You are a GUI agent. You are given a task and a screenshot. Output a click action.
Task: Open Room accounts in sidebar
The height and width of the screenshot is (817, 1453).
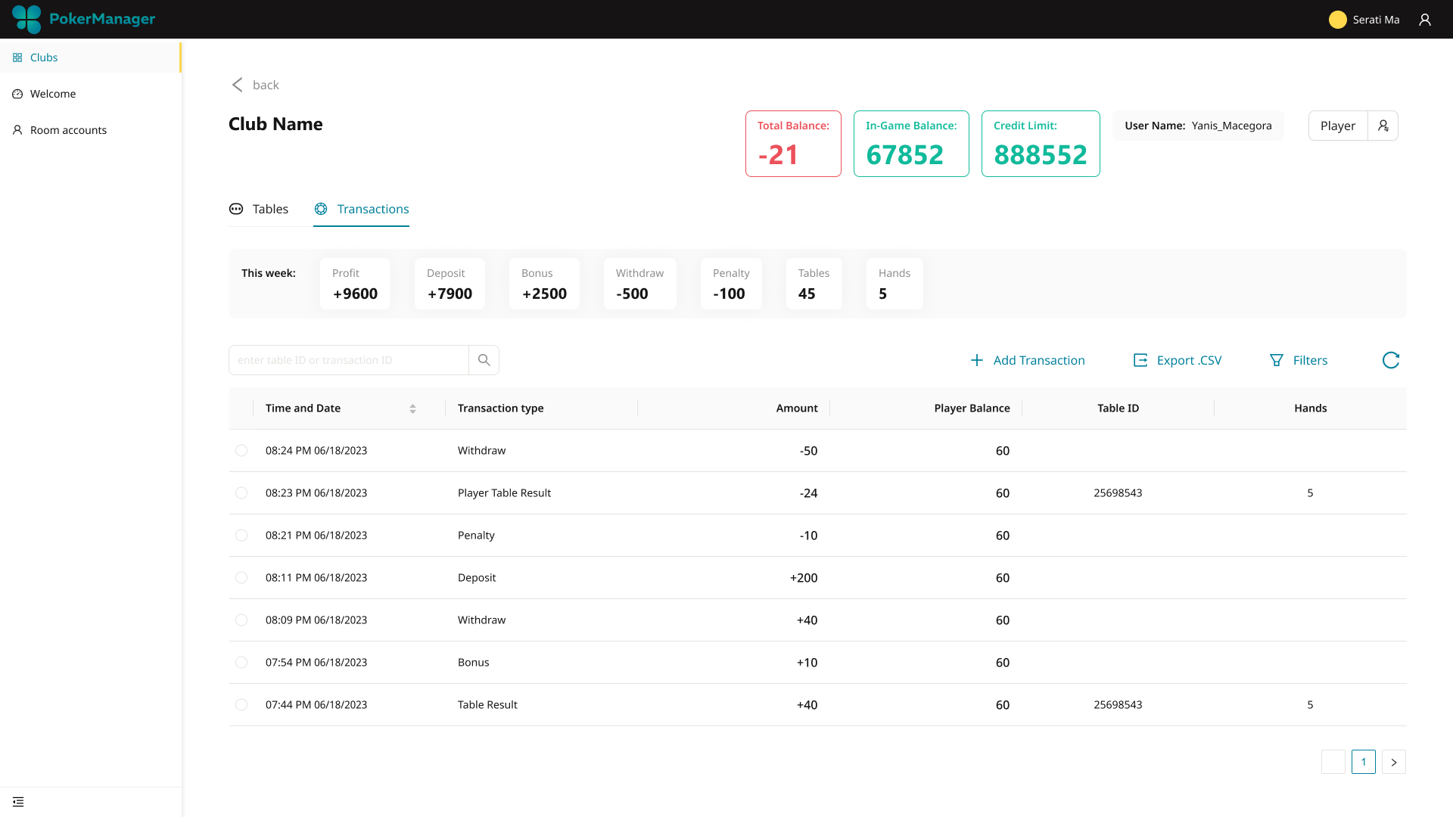point(68,130)
